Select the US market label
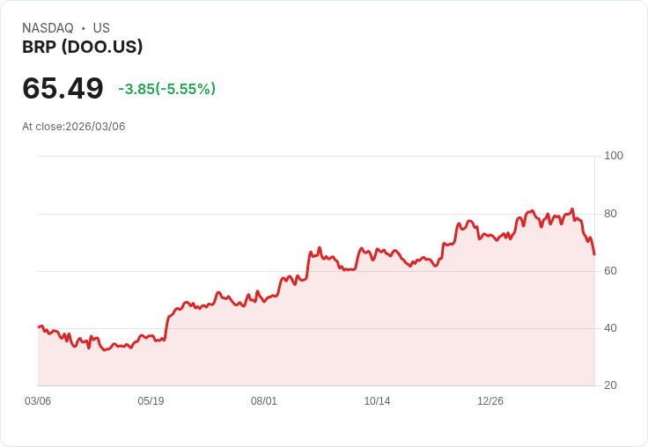This screenshot has width=648, height=447. pyautogui.click(x=101, y=28)
